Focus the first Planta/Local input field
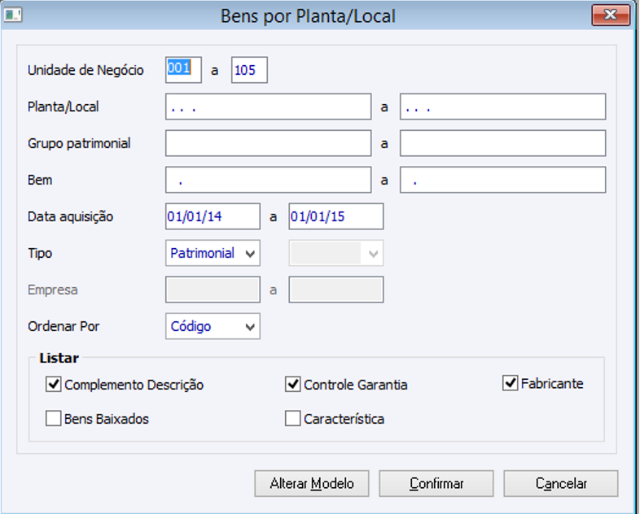Image resolution: width=640 pixels, height=514 pixels. click(268, 107)
